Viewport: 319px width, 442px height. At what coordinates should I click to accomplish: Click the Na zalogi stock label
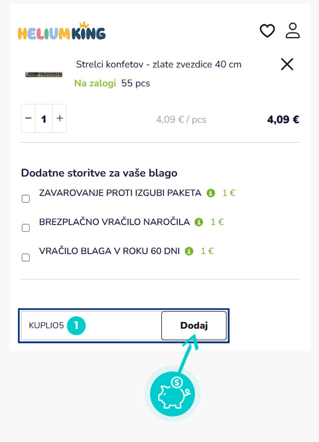[x=95, y=83]
